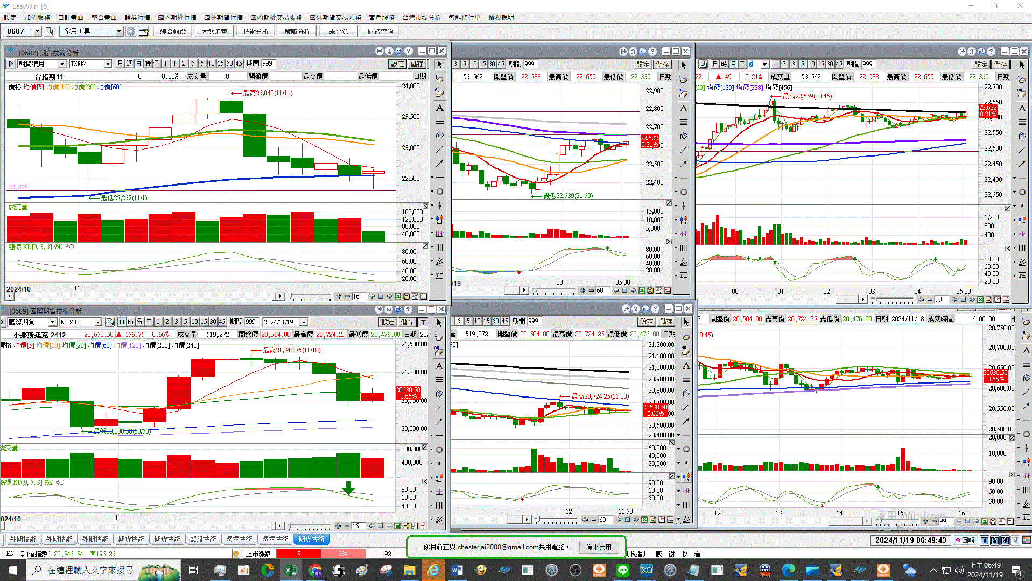Show hidden system tray icons chevron
Image resolution: width=1032 pixels, height=581 pixels.
tap(933, 570)
